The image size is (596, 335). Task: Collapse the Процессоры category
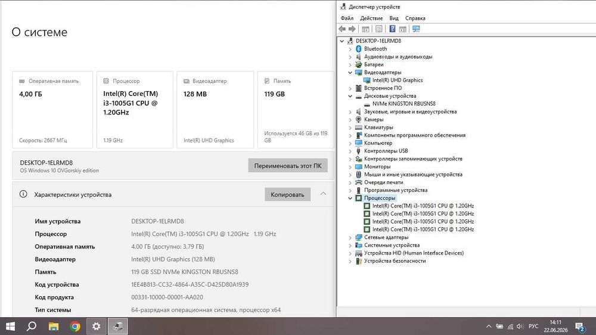click(x=350, y=198)
